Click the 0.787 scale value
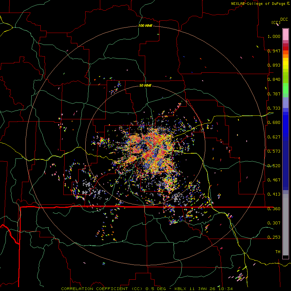 tap(274, 94)
